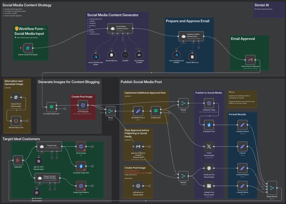Select the Simple Memory1 node

click(192, 57)
